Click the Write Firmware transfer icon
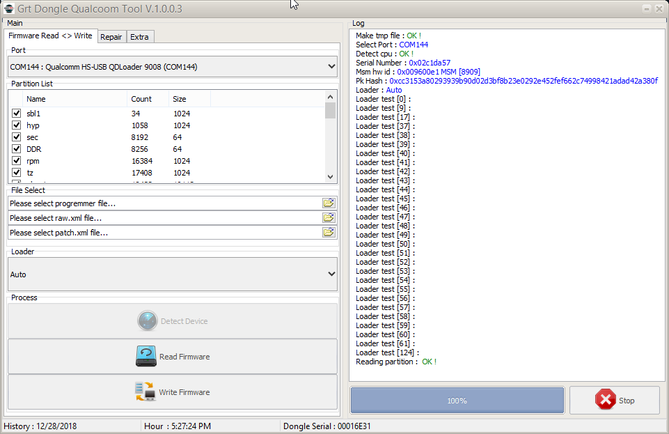Screen dimensions: 669x434 pyautogui.click(x=145, y=392)
